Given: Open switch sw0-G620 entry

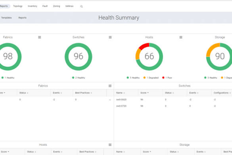Looking at the screenshot, I should [x=121, y=99].
